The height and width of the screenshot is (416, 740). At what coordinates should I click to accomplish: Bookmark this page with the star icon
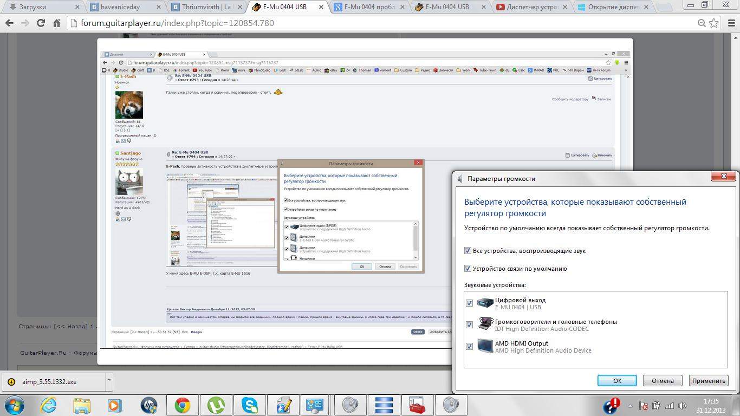pyautogui.click(x=714, y=23)
